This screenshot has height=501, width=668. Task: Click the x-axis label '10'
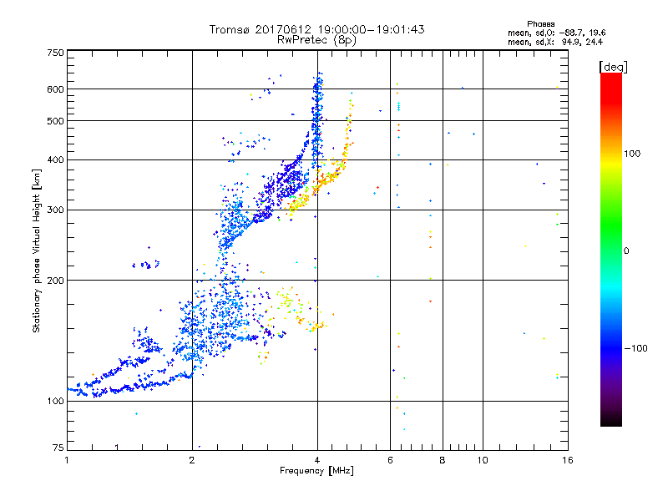click(483, 460)
